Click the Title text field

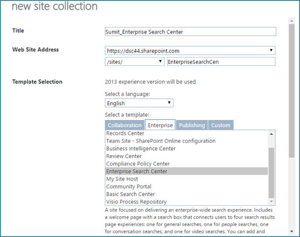(x=190, y=32)
